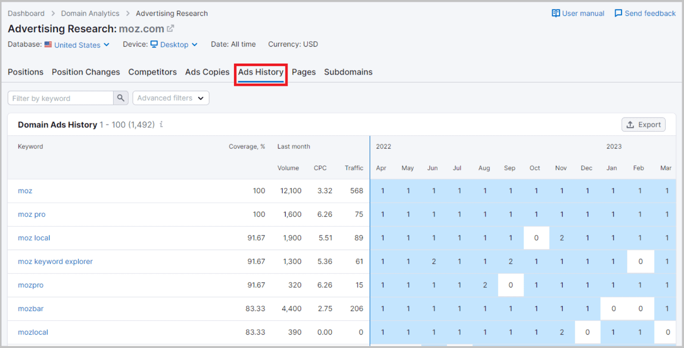Click the info icon beside Domain Ads History

(x=161, y=124)
